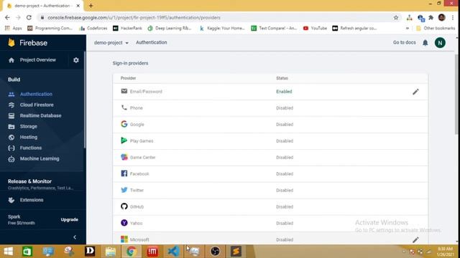The height and width of the screenshot is (258, 460).
Task: Click the Play Games provider icon
Action: click(124, 140)
